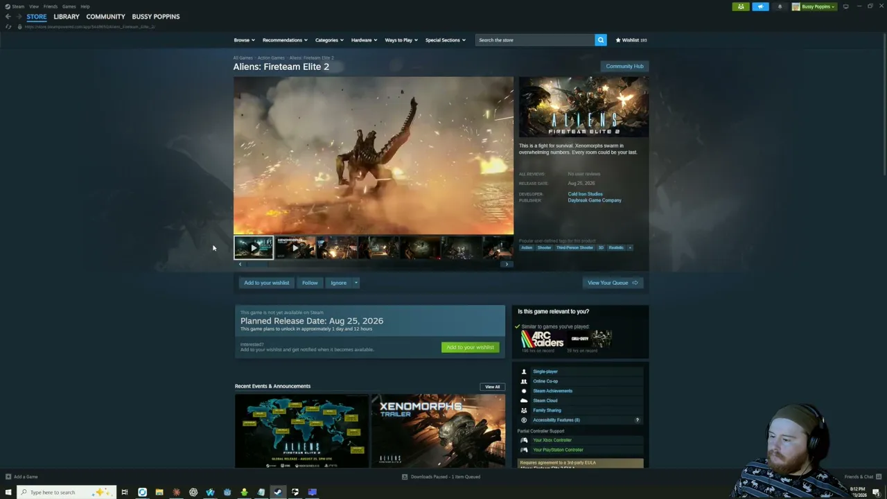Open the Ignore options dropdown arrow
Screen dimensions: 887x499
(356, 283)
